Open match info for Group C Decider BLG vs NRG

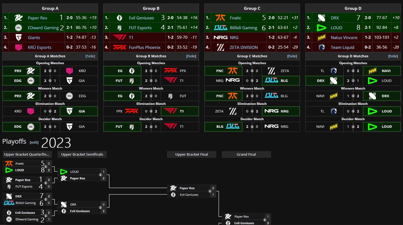pyautogui.click(x=252, y=127)
